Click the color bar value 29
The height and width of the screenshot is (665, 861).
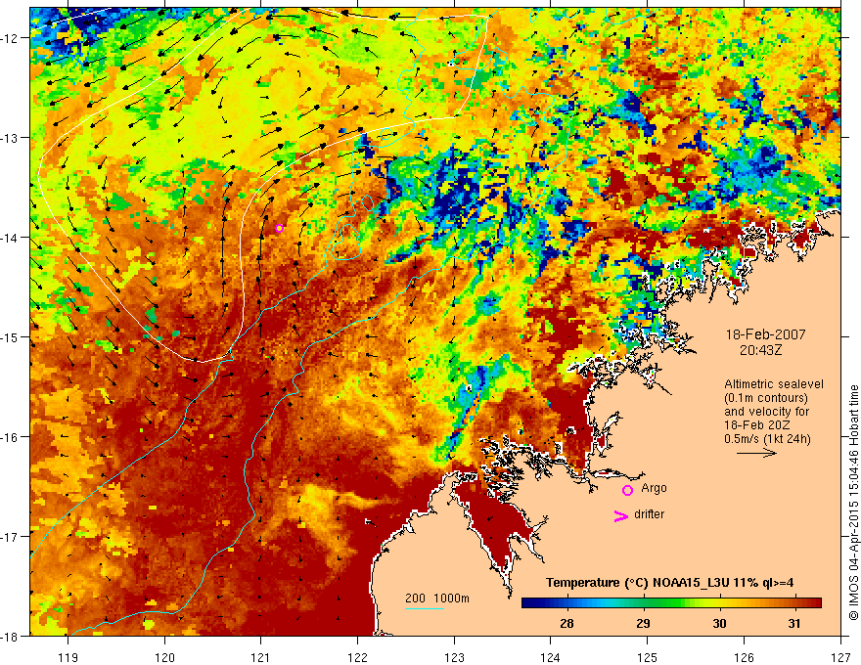point(643,623)
